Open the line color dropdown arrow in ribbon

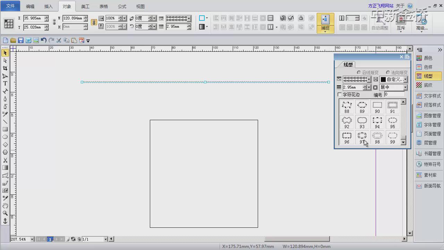(x=207, y=18)
